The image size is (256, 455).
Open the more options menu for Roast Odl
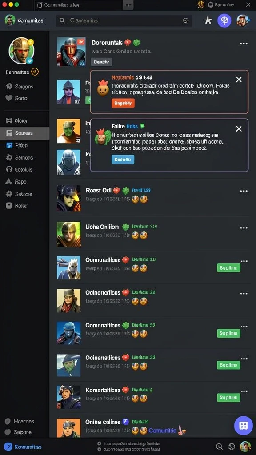244,191
